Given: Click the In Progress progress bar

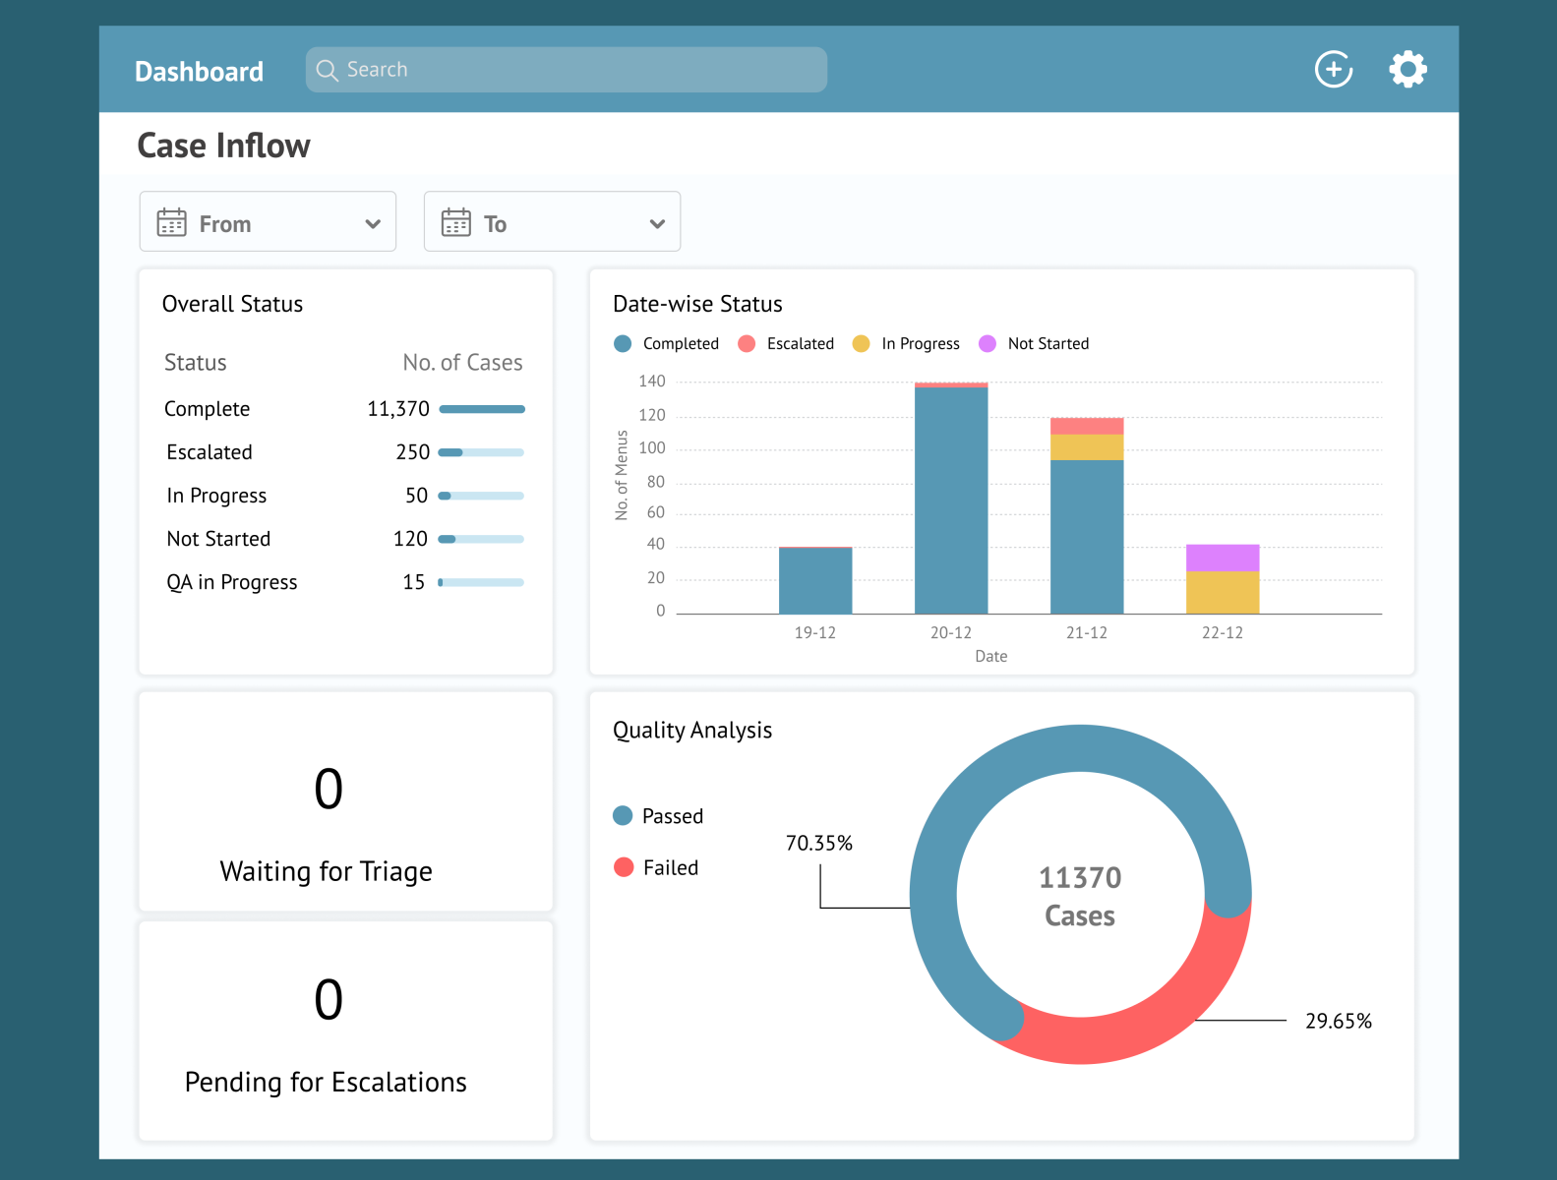Looking at the screenshot, I should tap(481, 496).
